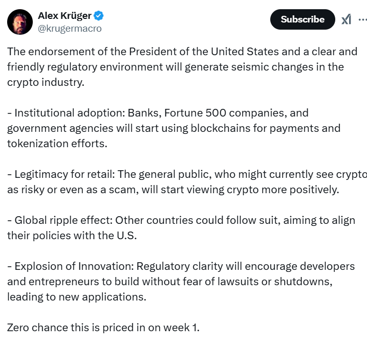Open Alex Krüger's profile picture
The image size is (367, 345).
20,22
